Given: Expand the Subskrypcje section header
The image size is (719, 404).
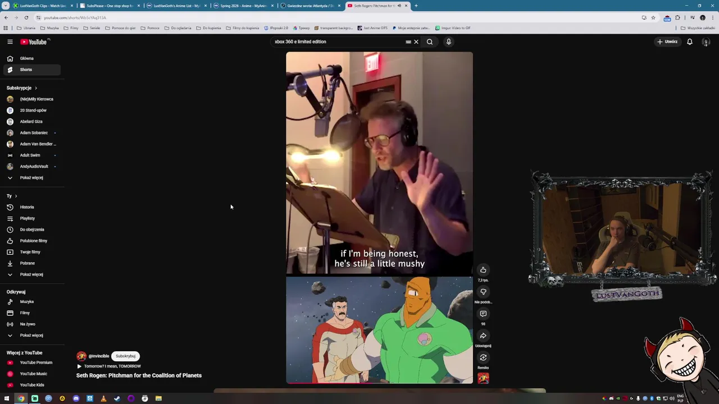Looking at the screenshot, I should point(22,88).
